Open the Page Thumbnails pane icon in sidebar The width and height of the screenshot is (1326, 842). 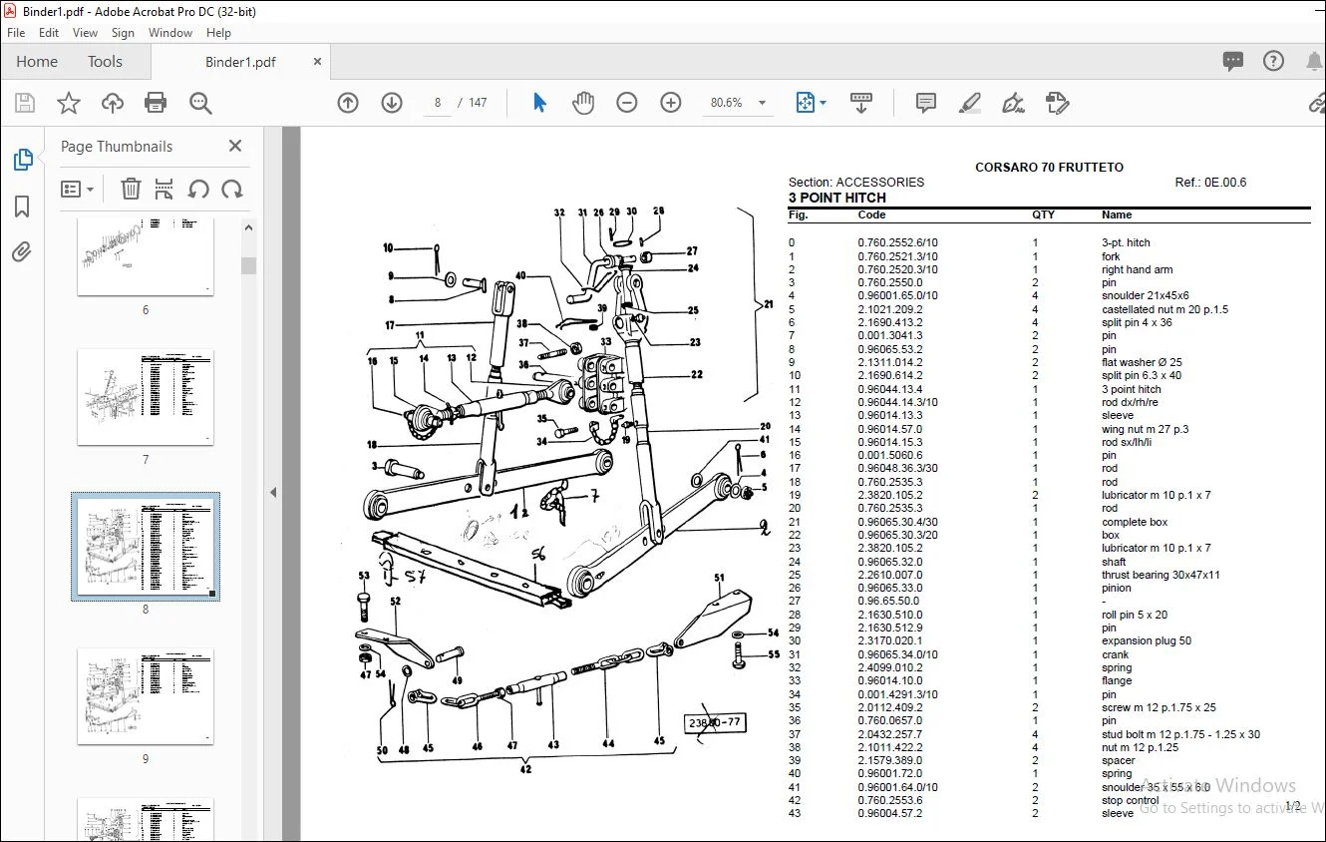[22, 160]
